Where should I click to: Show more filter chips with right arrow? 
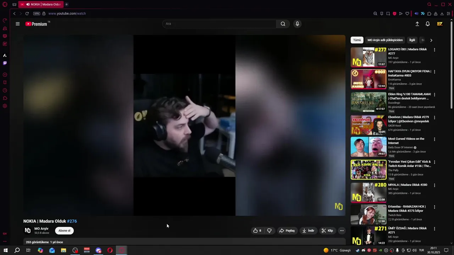pyautogui.click(x=431, y=40)
